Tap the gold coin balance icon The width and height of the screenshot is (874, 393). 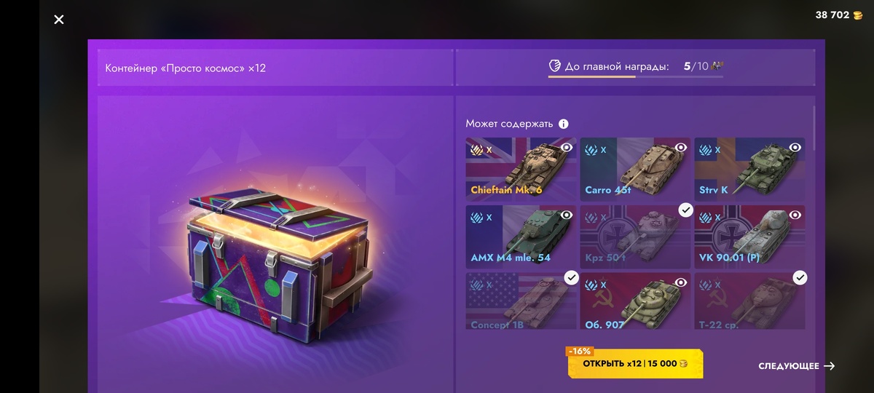point(857,15)
